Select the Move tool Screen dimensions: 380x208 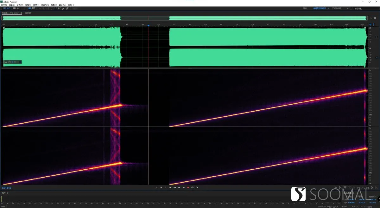(x=39, y=8)
